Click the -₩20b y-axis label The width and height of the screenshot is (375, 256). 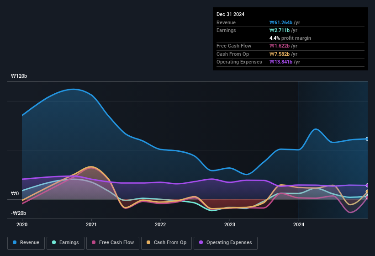(x=18, y=213)
